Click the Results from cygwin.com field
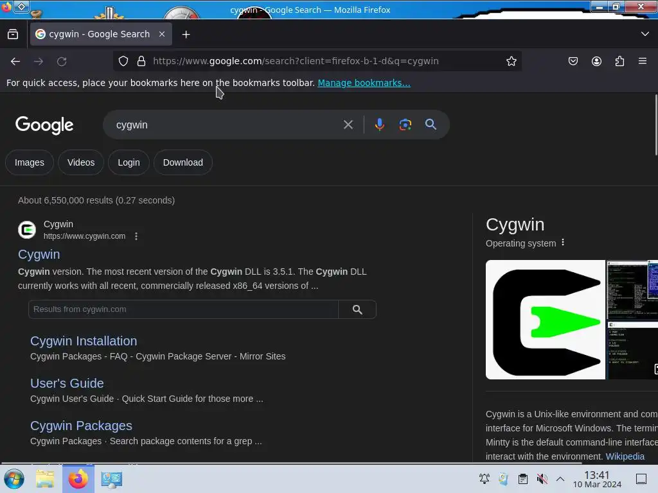This screenshot has height=493, width=658. pos(183,309)
